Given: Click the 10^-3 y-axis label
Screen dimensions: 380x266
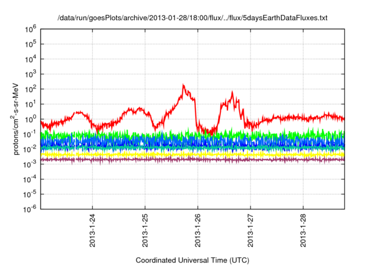Looking at the screenshot, I should pos(30,164).
